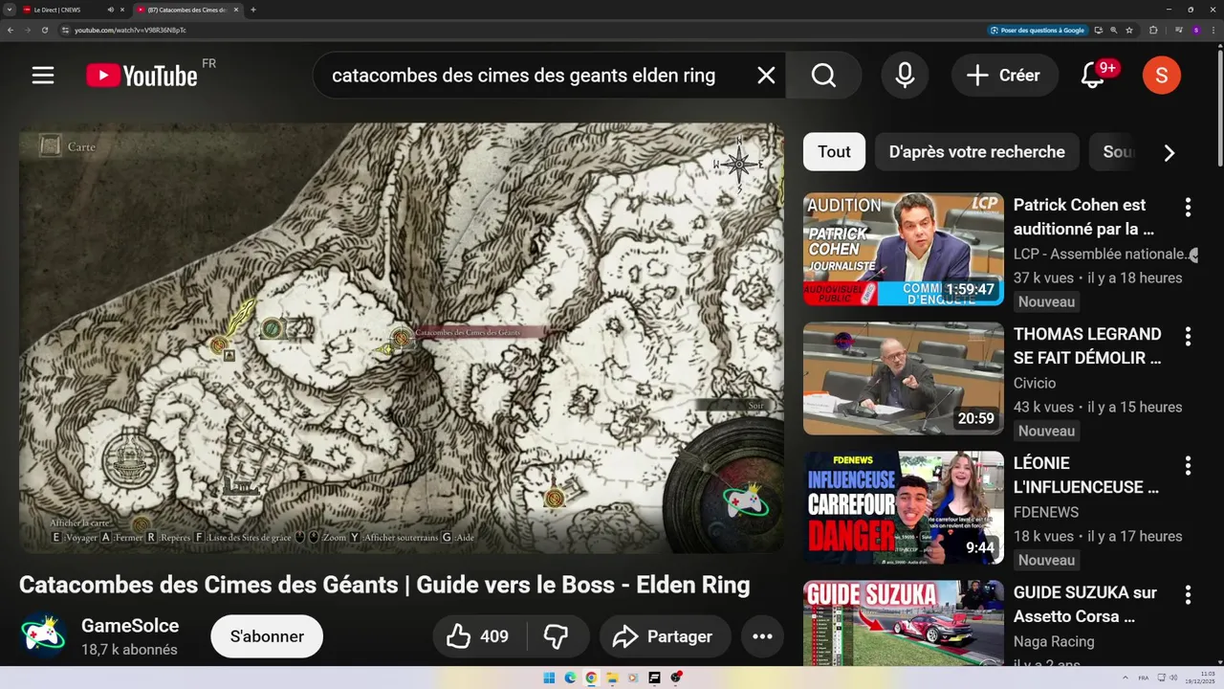Open options for Léonie l'influenceuse video
This screenshot has width=1224, height=689.
pos(1188,465)
